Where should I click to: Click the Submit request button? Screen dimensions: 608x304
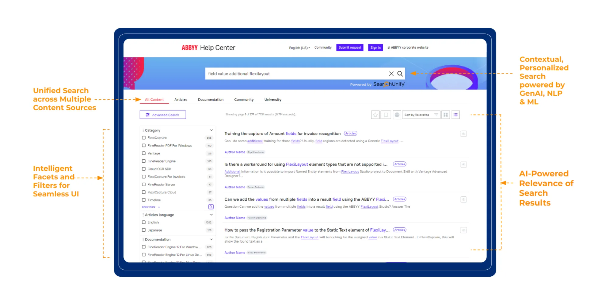[350, 47]
